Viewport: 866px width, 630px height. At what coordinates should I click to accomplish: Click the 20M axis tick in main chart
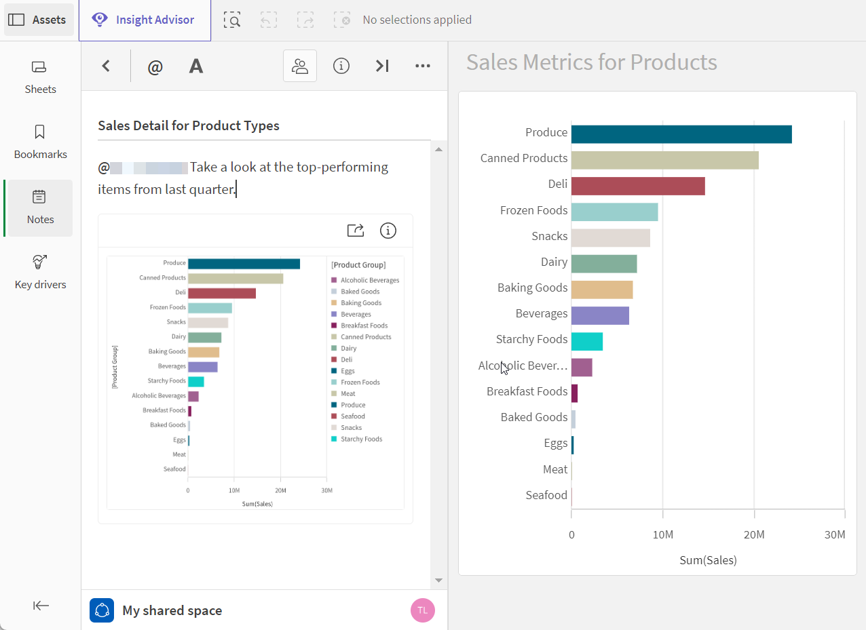coord(754,534)
